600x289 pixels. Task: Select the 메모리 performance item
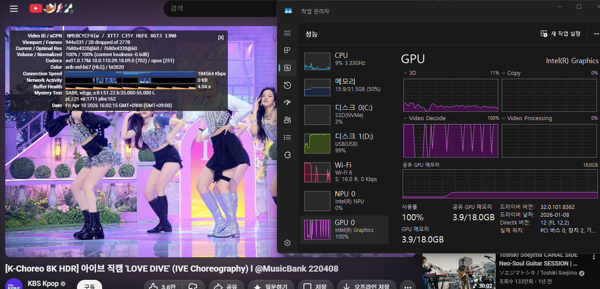[344, 87]
